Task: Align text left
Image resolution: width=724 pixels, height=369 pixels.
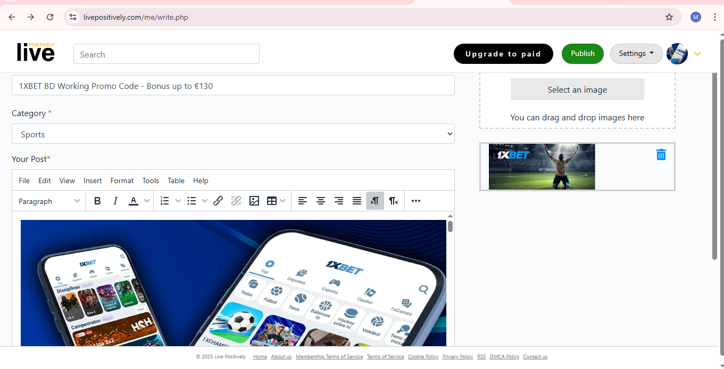Action: (303, 201)
